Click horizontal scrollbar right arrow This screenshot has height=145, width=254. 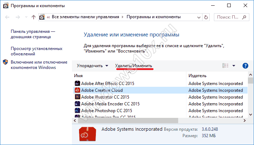point(245,120)
